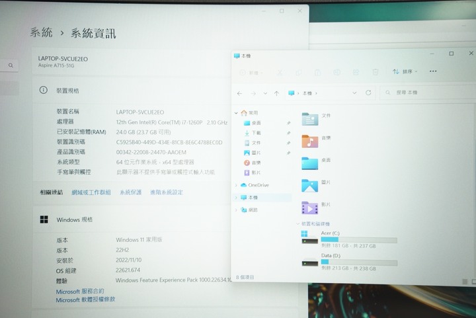Screen dimensions: 476x318
Task: Click the Acer (C:) usage bar
Action: click(359, 240)
